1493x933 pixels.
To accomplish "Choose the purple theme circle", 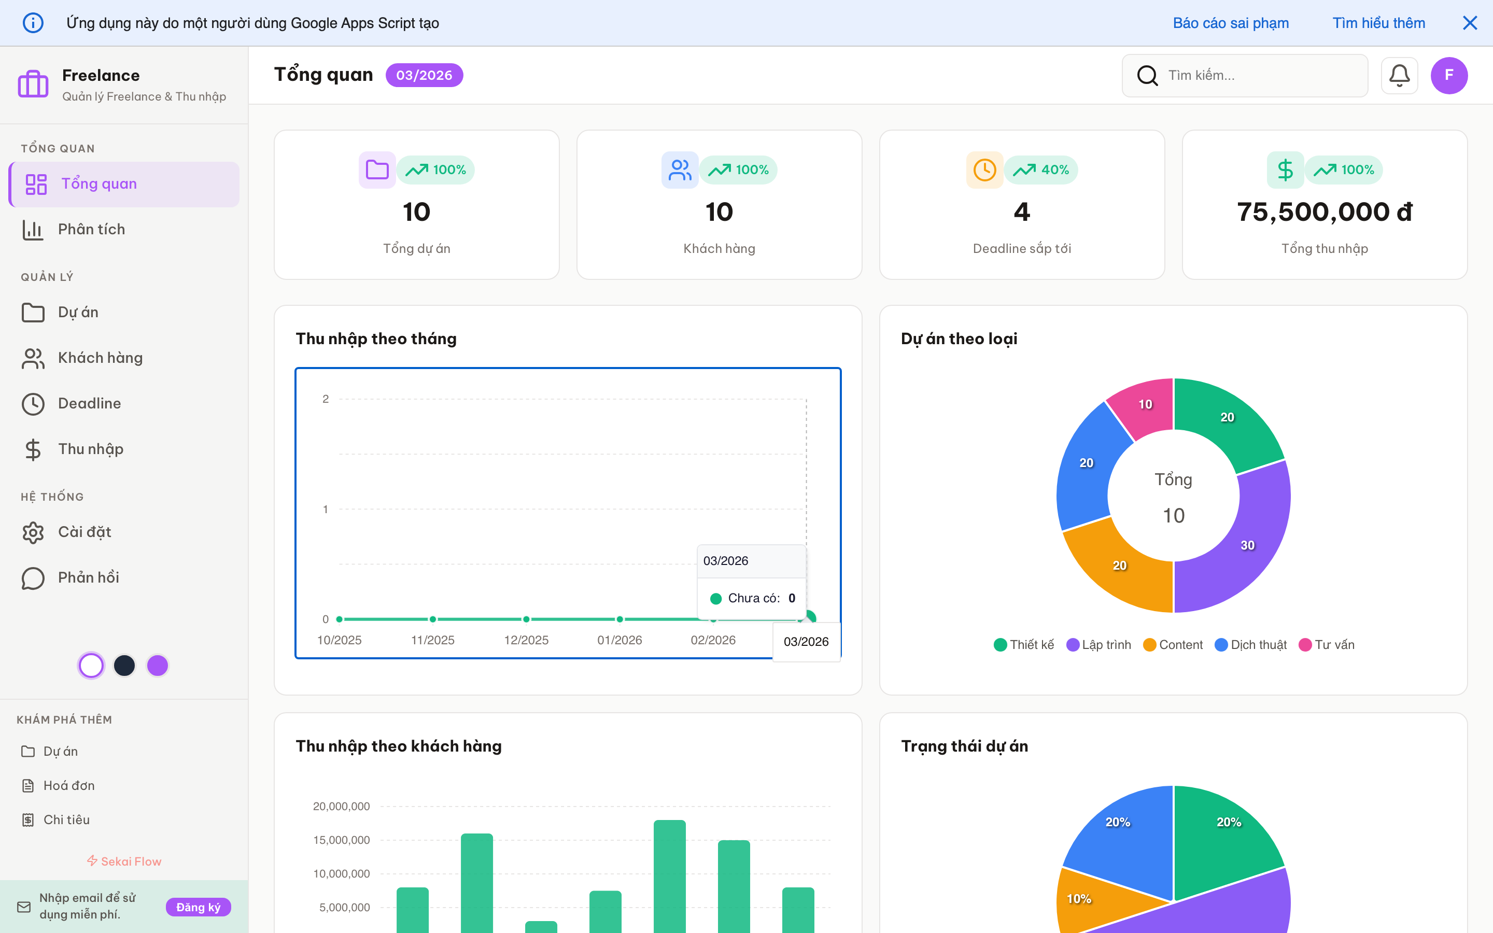I will pos(157,665).
